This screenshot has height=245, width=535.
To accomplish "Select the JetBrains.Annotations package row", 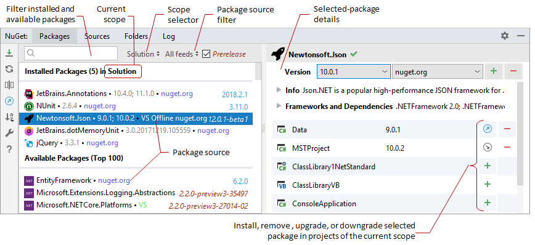I will 136,94.
